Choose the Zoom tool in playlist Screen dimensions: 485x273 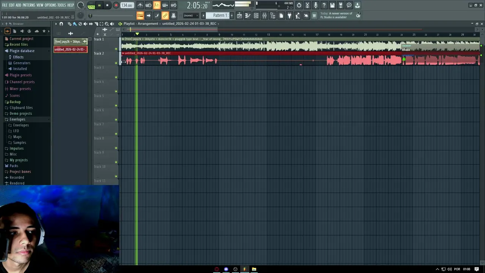[106, 24]
